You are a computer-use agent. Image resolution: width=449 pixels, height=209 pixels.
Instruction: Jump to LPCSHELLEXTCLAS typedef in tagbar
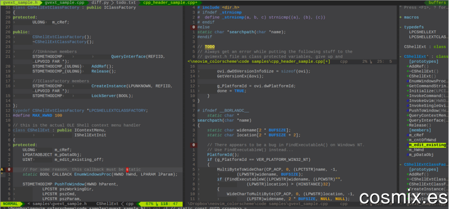pyautogui.click(x=428, y=37)
